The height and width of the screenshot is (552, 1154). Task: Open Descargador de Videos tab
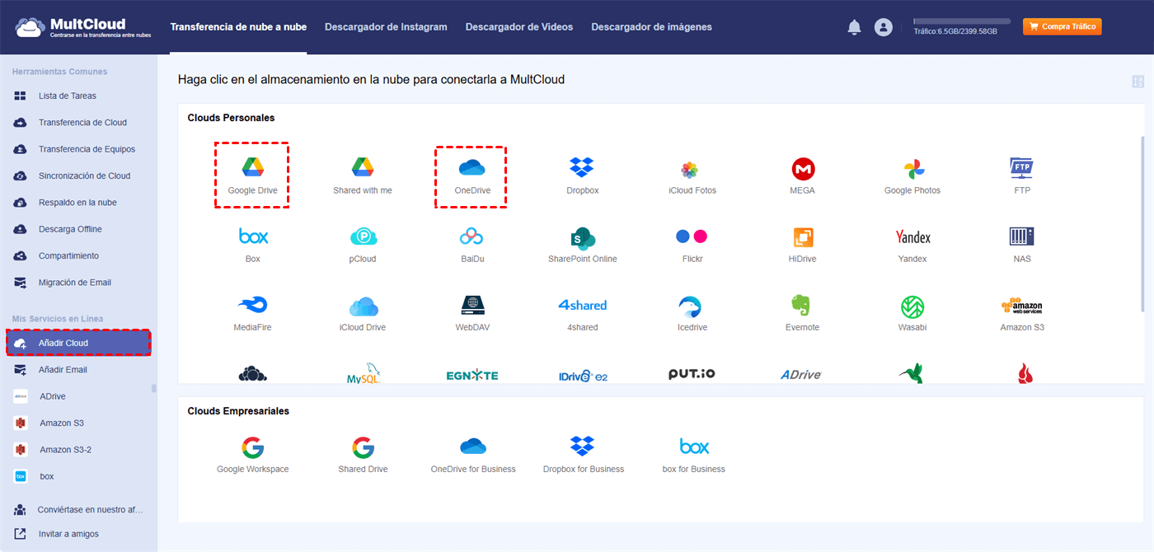click(519, 27)
